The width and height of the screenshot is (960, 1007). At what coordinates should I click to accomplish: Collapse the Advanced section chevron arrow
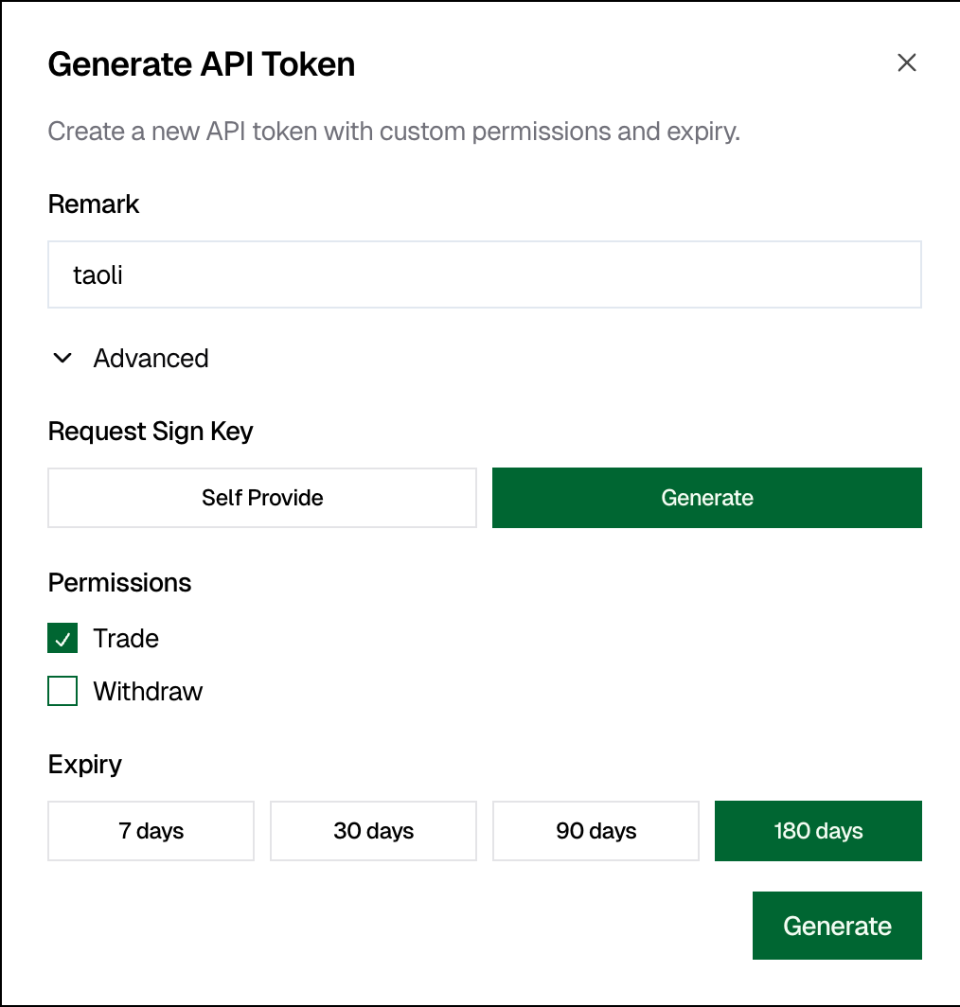(62, 359)
